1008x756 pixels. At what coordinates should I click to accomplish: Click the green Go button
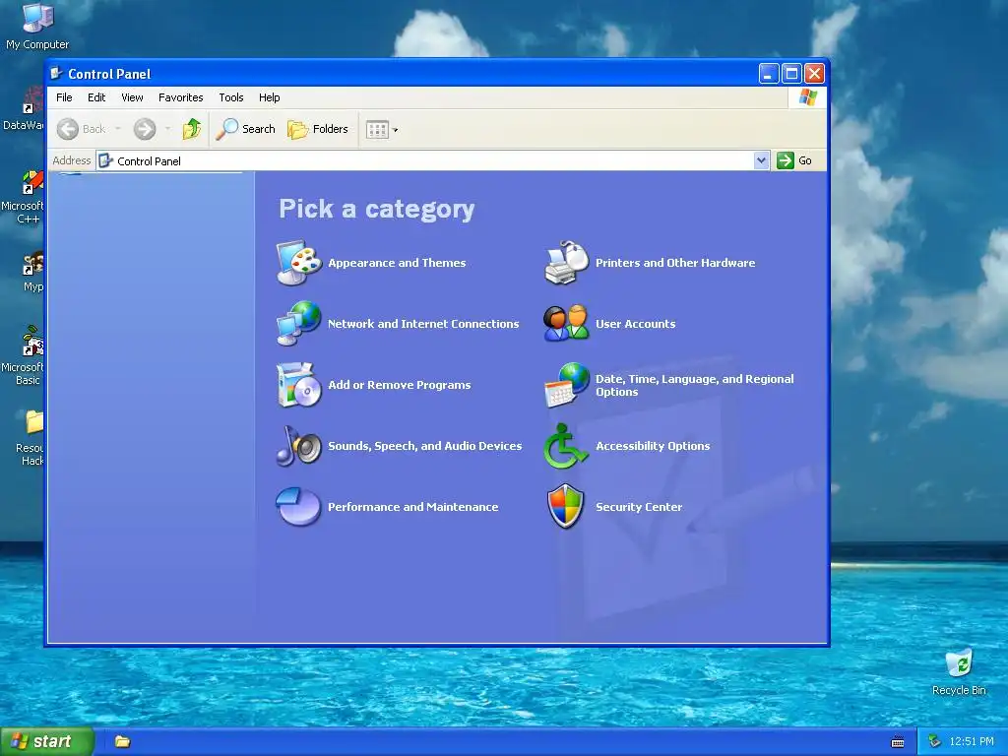pos(794,160)
